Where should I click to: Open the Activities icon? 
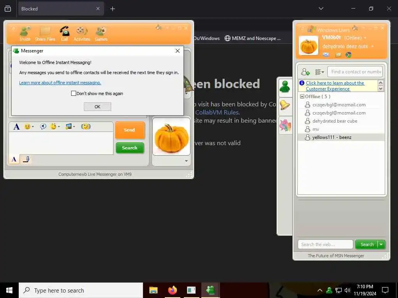pos(82,33)
